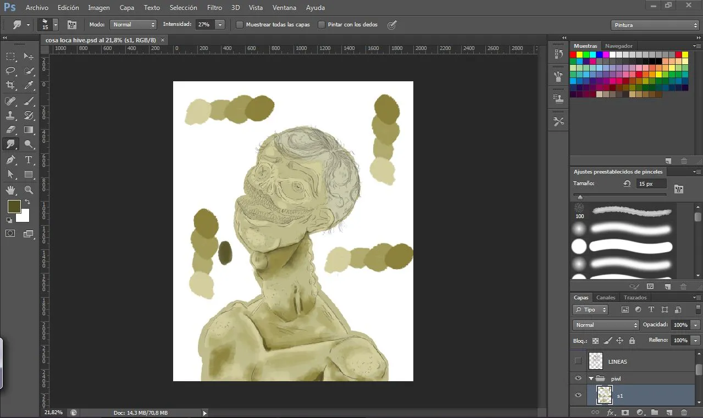Collapse the piwl layer group
This screenshot has width=703, height=418.
click(x=591, y=378)
